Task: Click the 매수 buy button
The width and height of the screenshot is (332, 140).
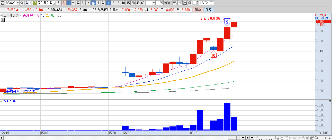Action: click(198, 10)
